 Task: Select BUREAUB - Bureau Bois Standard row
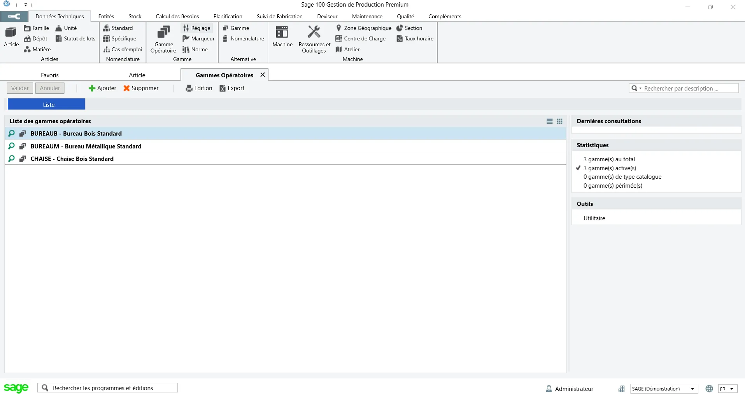tap(286, 133)
